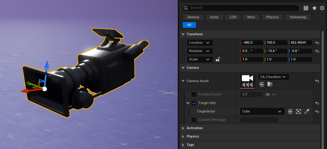Browse to CA_FixedAim in Content Browser
Image resolution: width=327 pixels, height=149 pixels.
click(x=270, y=84)
